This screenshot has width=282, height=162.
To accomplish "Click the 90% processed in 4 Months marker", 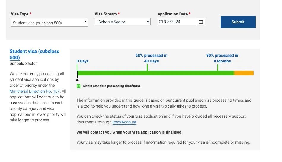I will pos(222,58).
